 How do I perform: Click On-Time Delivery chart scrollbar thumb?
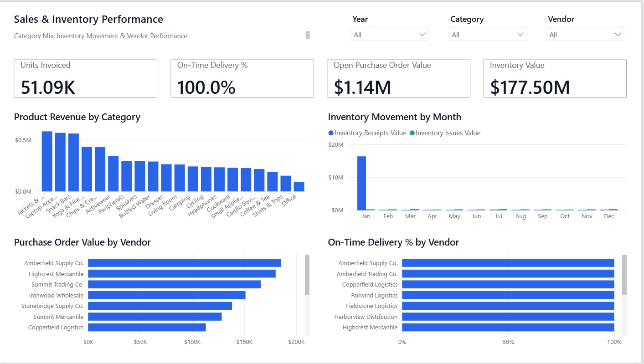(624, 275)
